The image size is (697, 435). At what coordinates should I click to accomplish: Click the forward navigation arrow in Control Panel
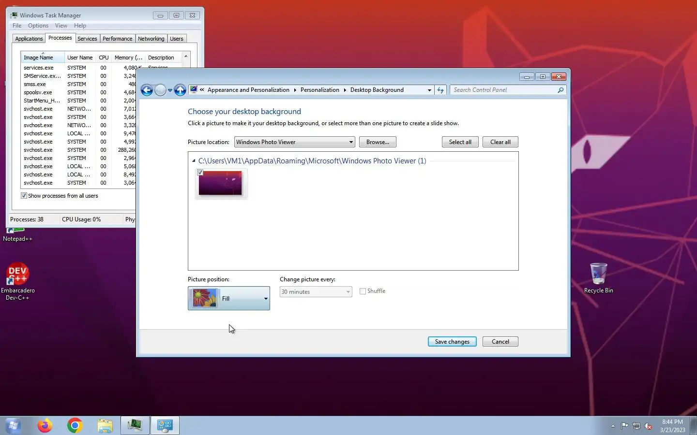pyautogui.click(x=160, y=90)
